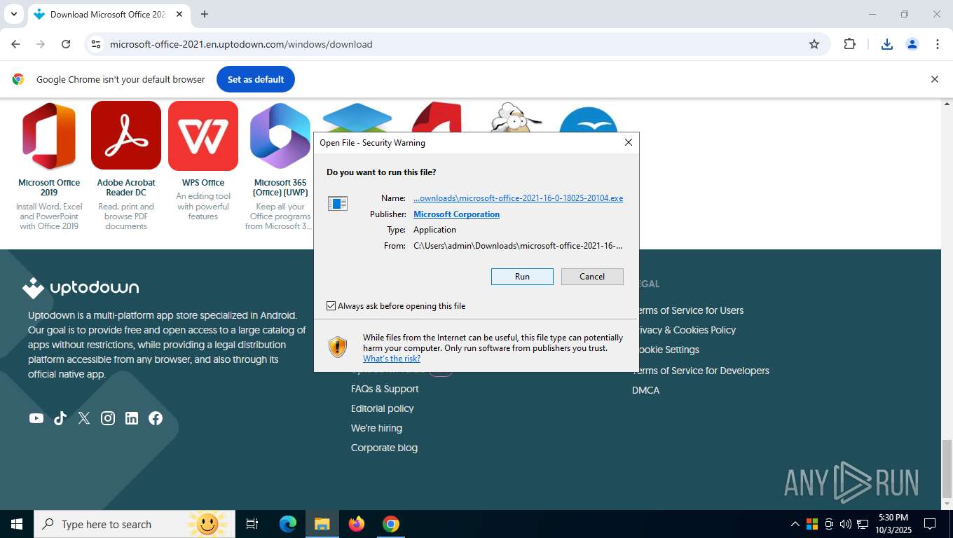
Task: Open the Chrome profile avatar
Action: [x=912, y=44]
